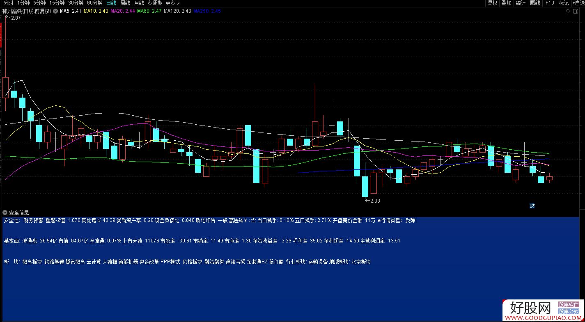Image resolution: width=585 pixels, height=322 pixels.
Task: Click the 流通盘: 26.94亿 value
Action: coord(39,241)
